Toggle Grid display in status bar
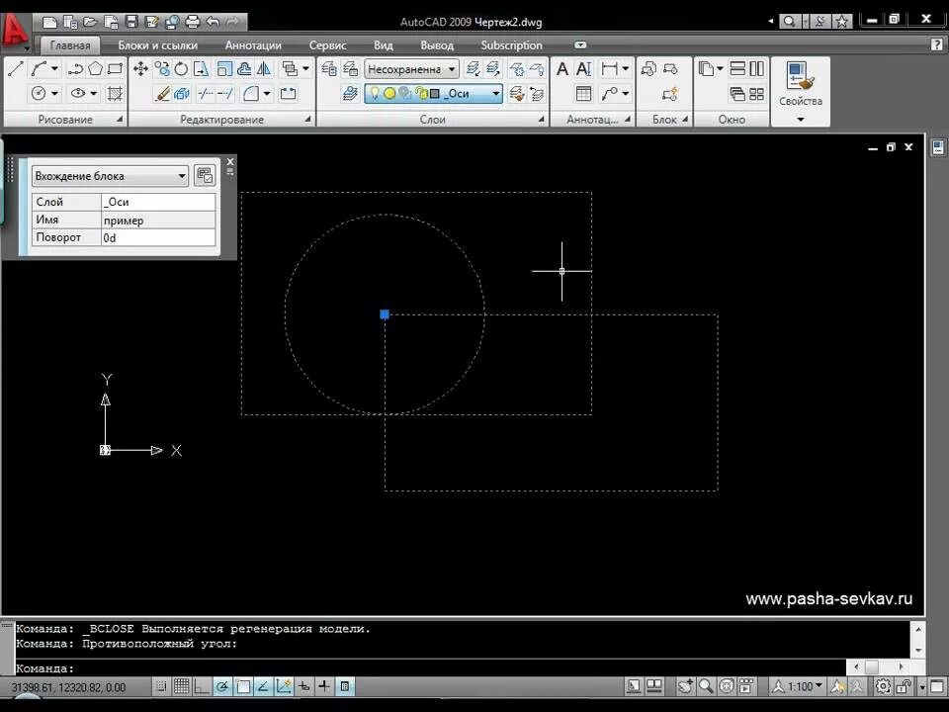This screenshot has height=712, width=949. [182, 686]
